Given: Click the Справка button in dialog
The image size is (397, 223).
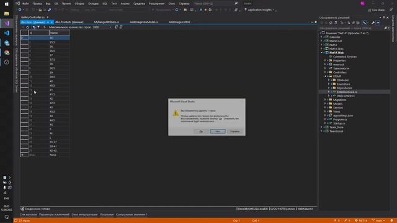Looking at the screenshot, I should click(234, 131).
